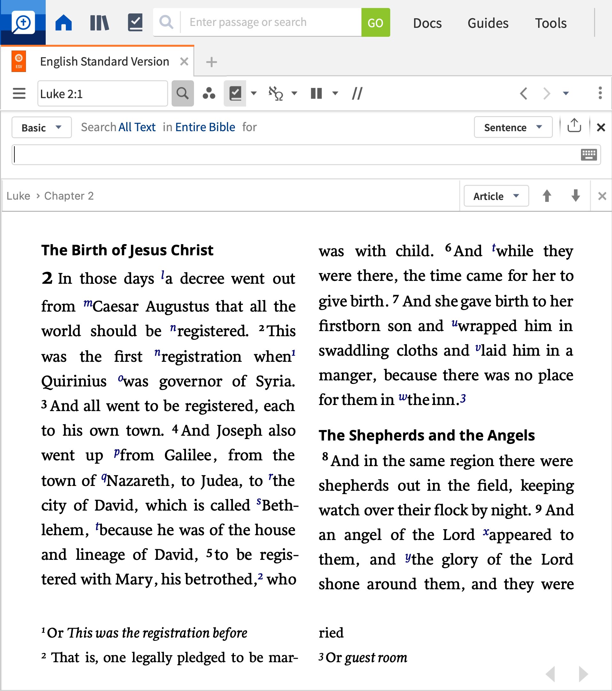Toggle the reading plan checkmark button
This screenshot has width=612, height=691.
pyautogui.click(x=235, y=93)
